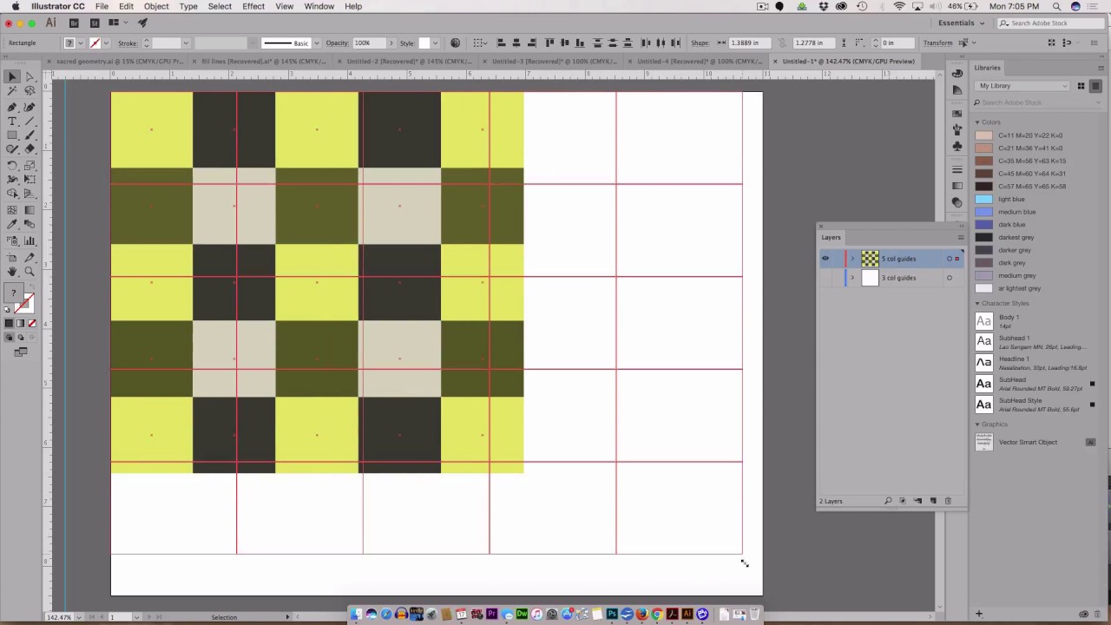The height and width of the screenshot is (625, 1111).
Task: Select the Lasso tool
Action: 29,91
